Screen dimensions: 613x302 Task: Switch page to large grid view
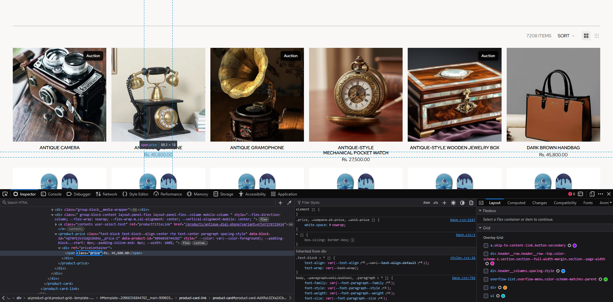[x=586, y=36]
